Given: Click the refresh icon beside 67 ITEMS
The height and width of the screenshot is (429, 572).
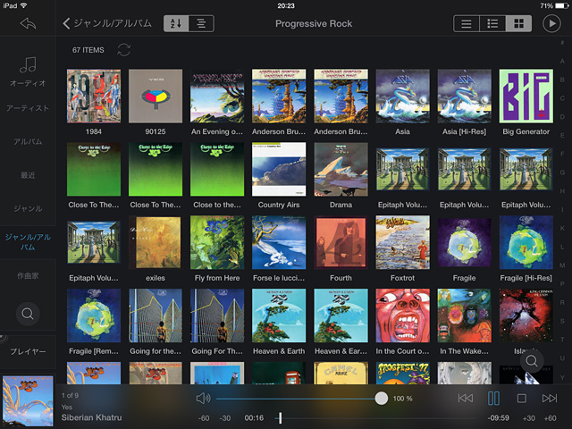Looking at the screenshot, I should (123, 50).
